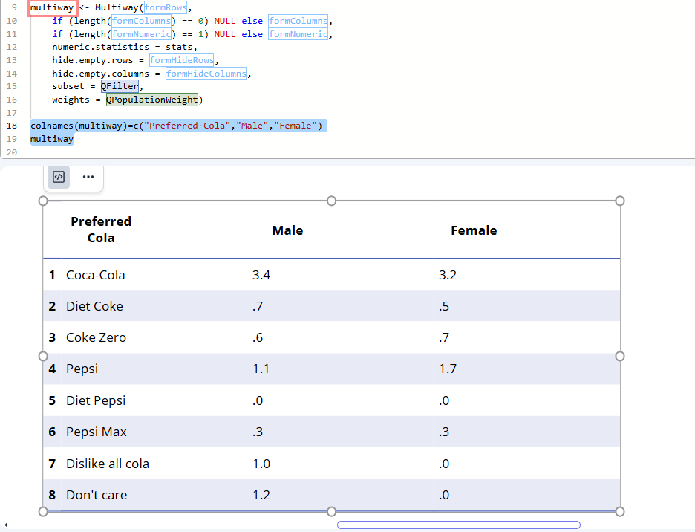
Task: Click the right-middle resize handle of table
Action: coord(620,357)
